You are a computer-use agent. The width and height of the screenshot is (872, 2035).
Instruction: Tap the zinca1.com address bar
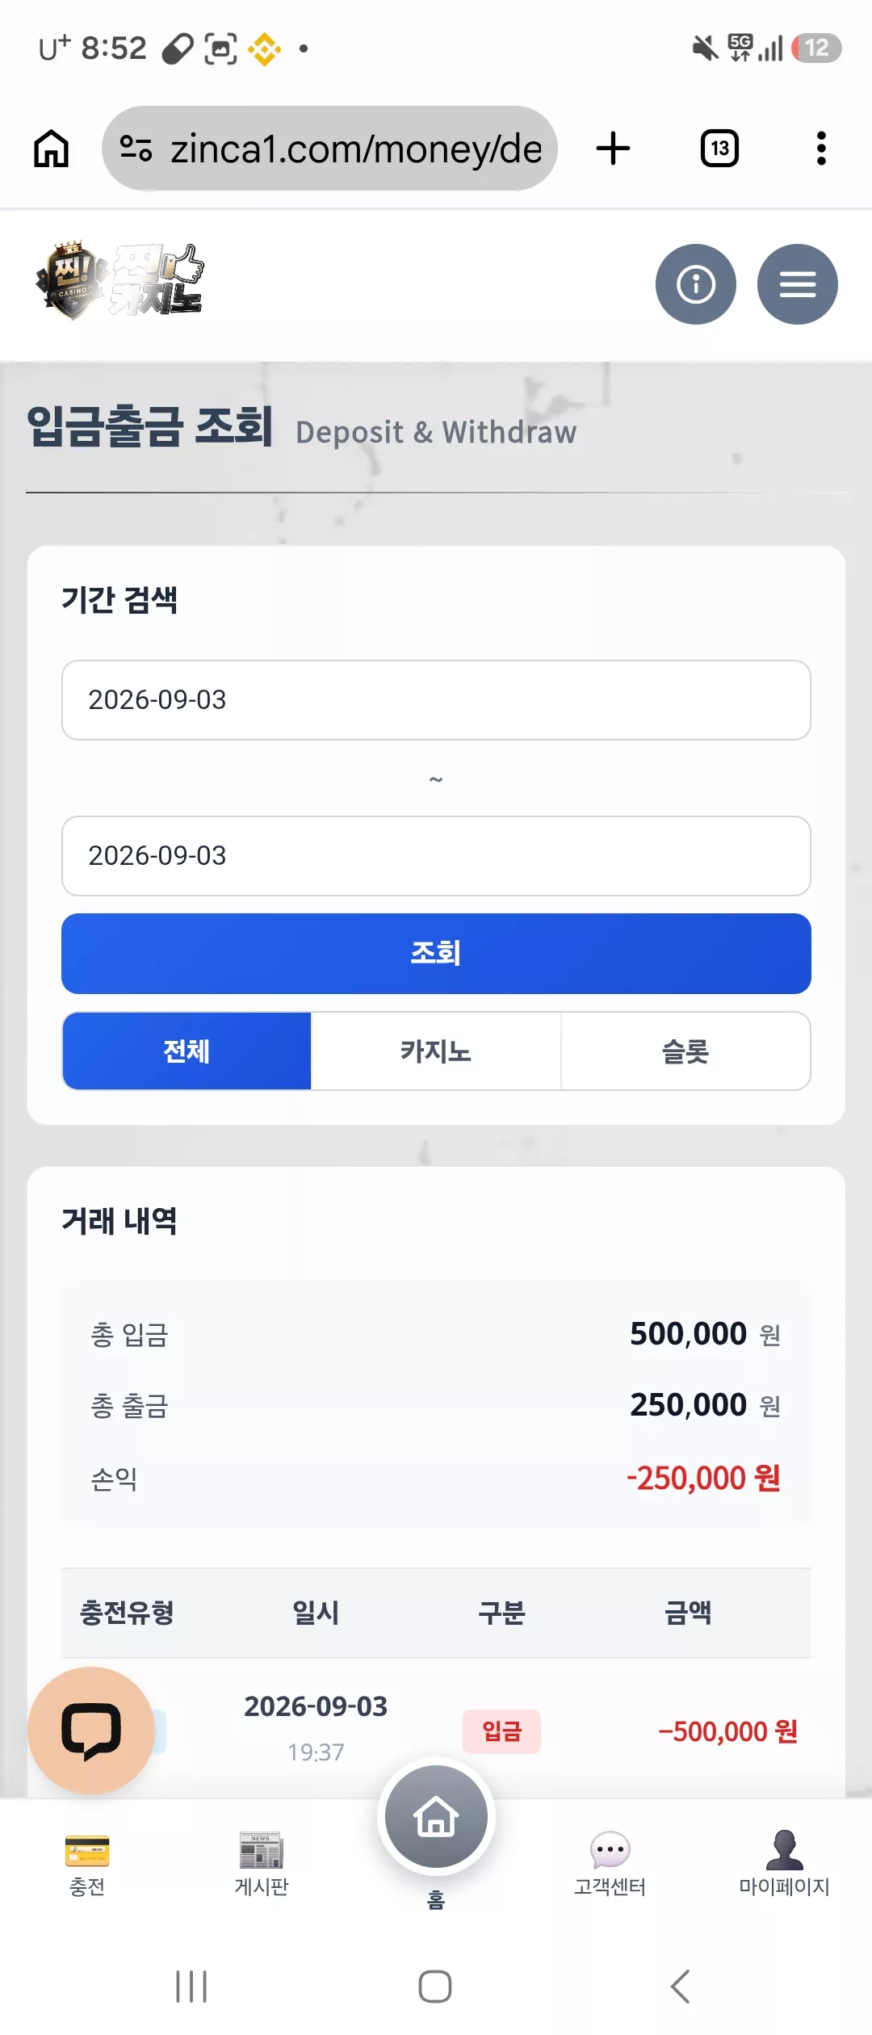click(329, 149)
